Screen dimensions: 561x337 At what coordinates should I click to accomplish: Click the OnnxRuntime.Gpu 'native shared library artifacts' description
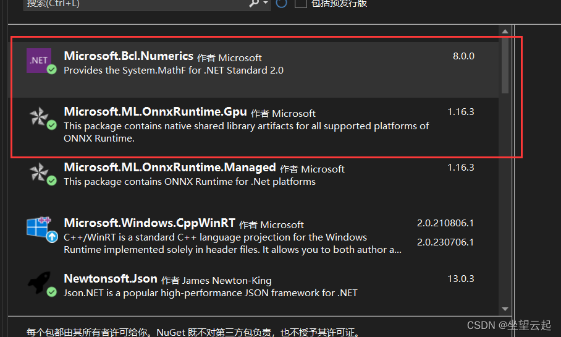[x=246, y=132]
